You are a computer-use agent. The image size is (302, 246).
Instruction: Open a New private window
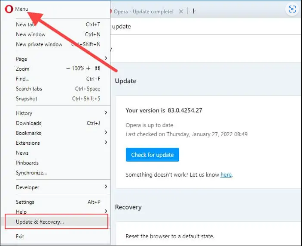click(58, 44)
